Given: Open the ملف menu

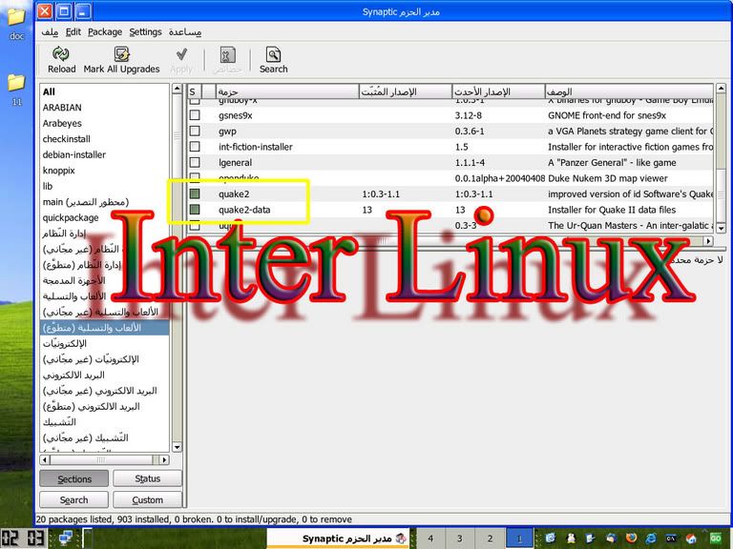Looking at the screenshot, I should [x=50, y=31].
